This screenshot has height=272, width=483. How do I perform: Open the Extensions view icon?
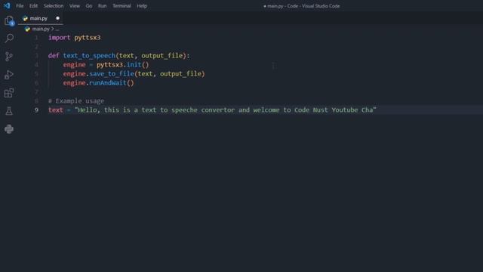point(9,93)
